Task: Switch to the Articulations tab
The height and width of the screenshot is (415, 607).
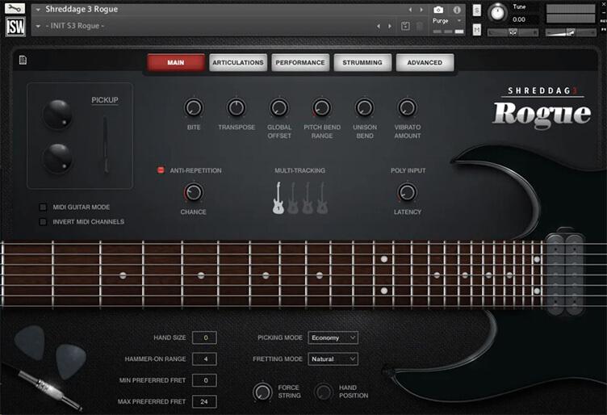Action: pyautogui.click(x=238, y=62)
